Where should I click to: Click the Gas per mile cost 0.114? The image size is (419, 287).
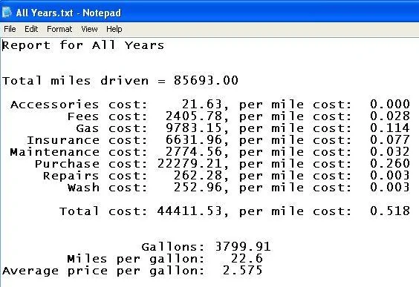click(390, 128)
